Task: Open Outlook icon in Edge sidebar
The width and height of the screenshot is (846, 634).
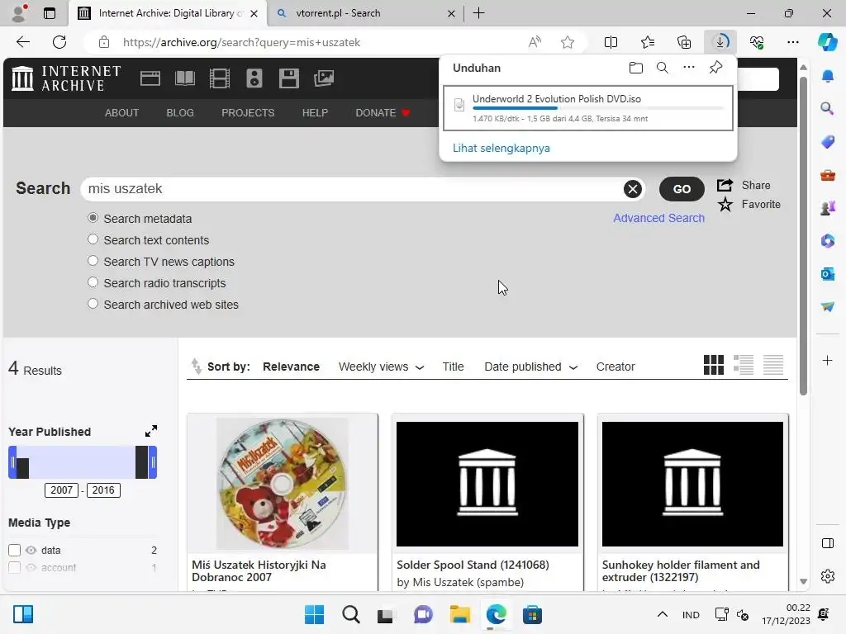Action: 828,274
